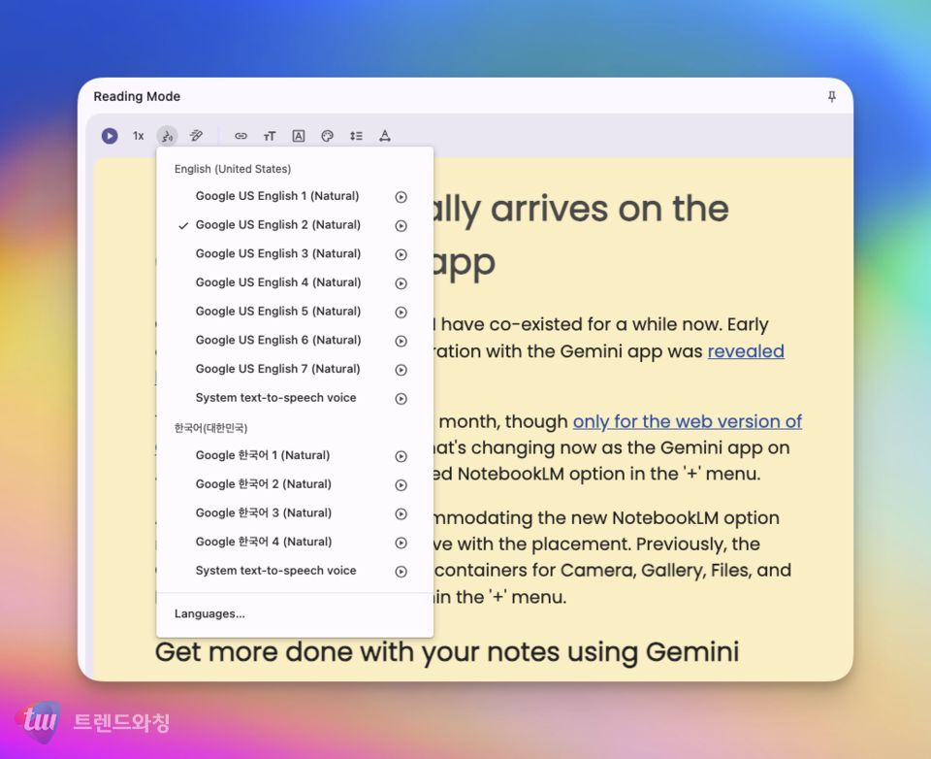931x759 pixels.
Task: Preview Google US English 3 voice sample
Action: (401, 254)
